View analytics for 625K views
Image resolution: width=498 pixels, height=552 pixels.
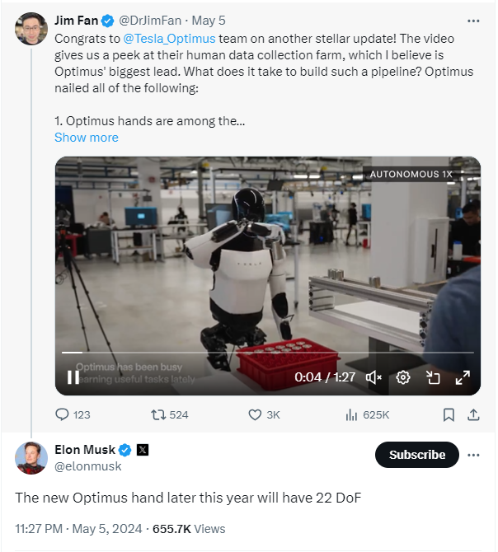(x=368, y=414)
